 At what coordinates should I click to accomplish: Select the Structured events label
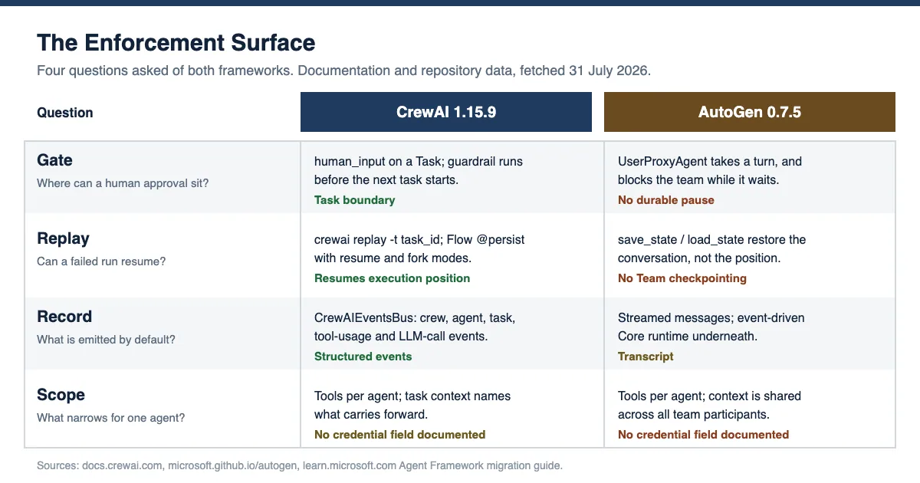[363, 356]
